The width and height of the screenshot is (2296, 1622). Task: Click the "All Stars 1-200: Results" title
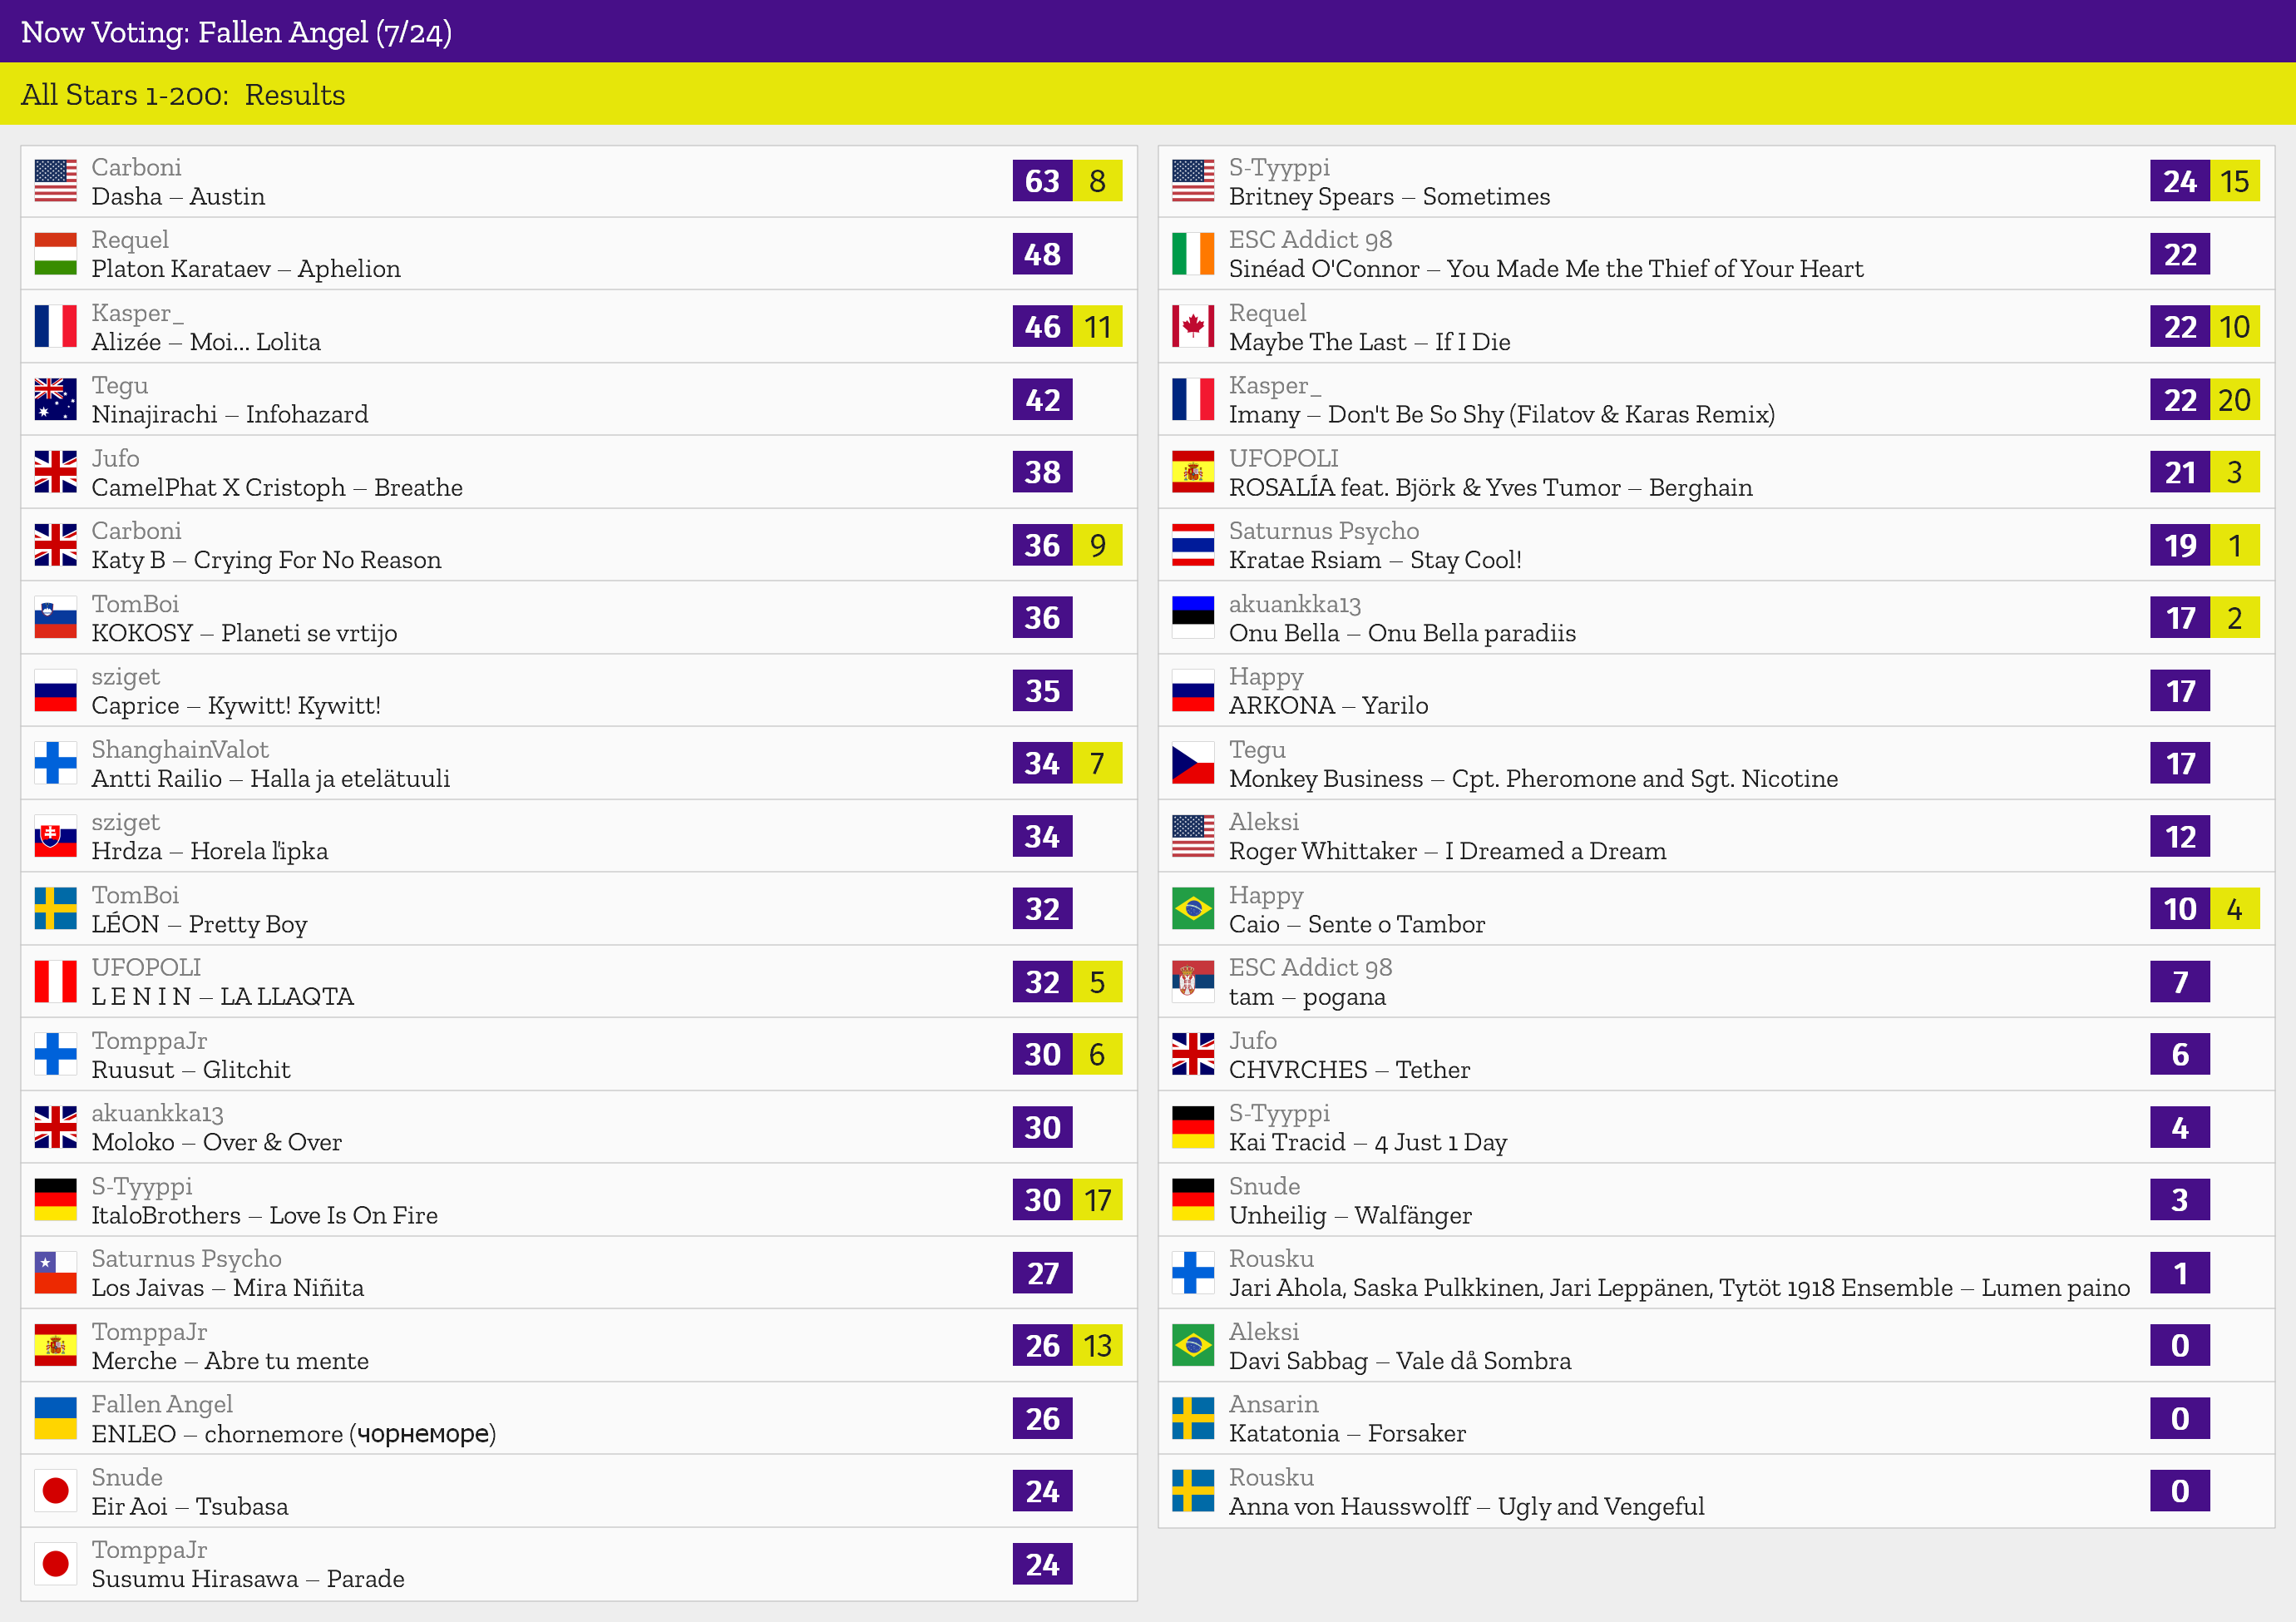click(x=183, y=94)
